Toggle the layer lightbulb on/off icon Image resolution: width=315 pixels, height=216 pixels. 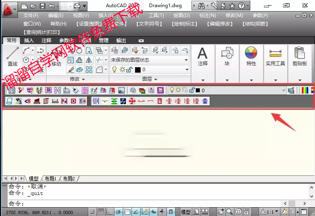(114, 70)
